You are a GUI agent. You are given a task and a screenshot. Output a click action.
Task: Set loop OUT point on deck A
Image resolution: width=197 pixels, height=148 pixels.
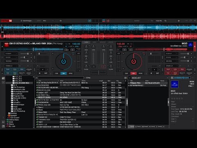[x=46, y=73]
